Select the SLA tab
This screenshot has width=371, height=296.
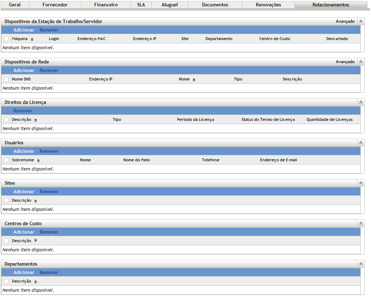click(141, 5)
